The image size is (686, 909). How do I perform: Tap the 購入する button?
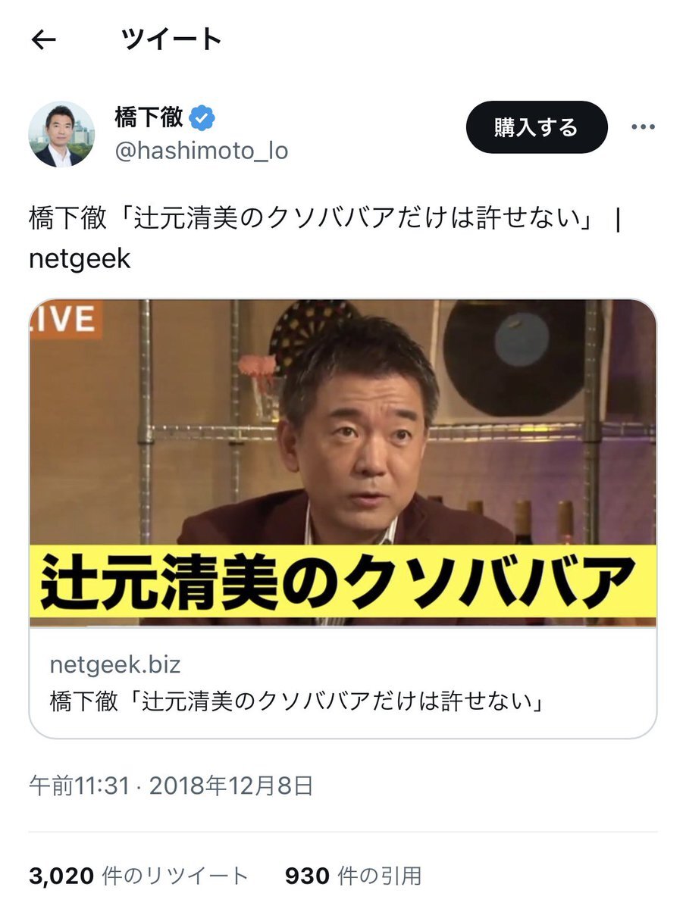(537, 127)
